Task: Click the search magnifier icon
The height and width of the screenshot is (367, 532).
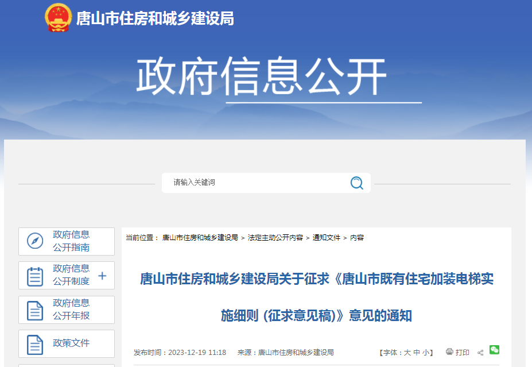Action: (356, 183)
